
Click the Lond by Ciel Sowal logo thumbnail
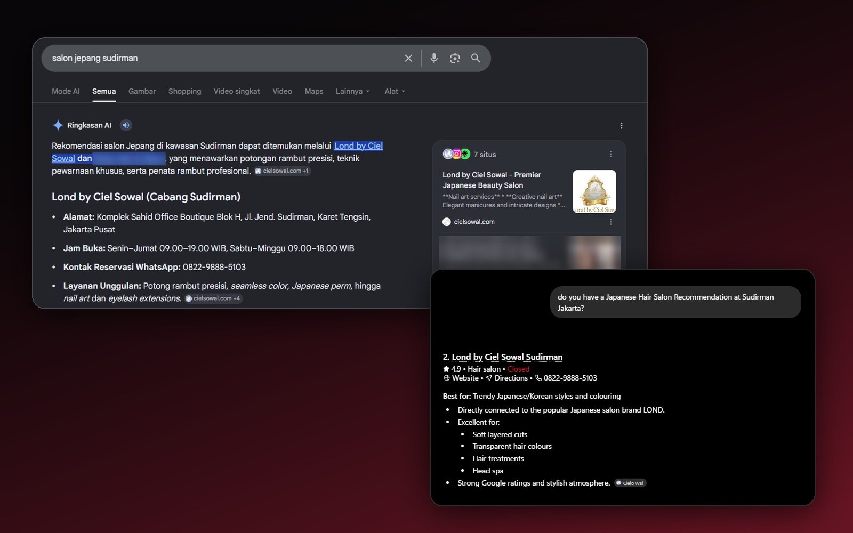pos(594,191)
